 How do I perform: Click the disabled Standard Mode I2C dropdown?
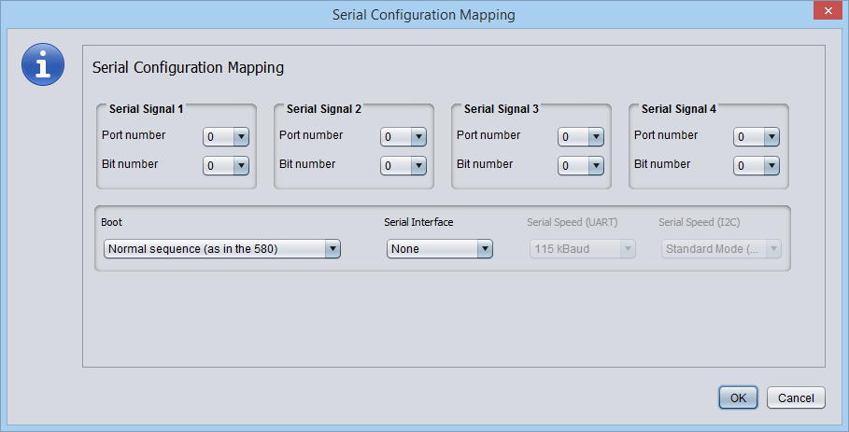pos(721,249)
